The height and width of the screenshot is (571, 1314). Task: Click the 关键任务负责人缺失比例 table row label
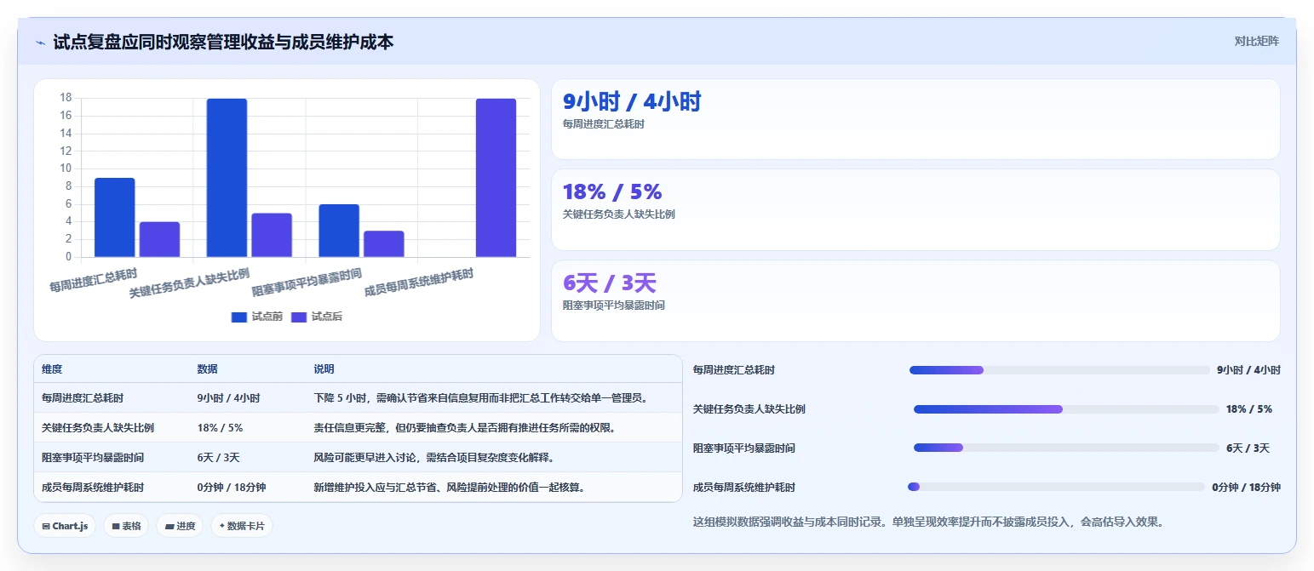click(97, 427)
